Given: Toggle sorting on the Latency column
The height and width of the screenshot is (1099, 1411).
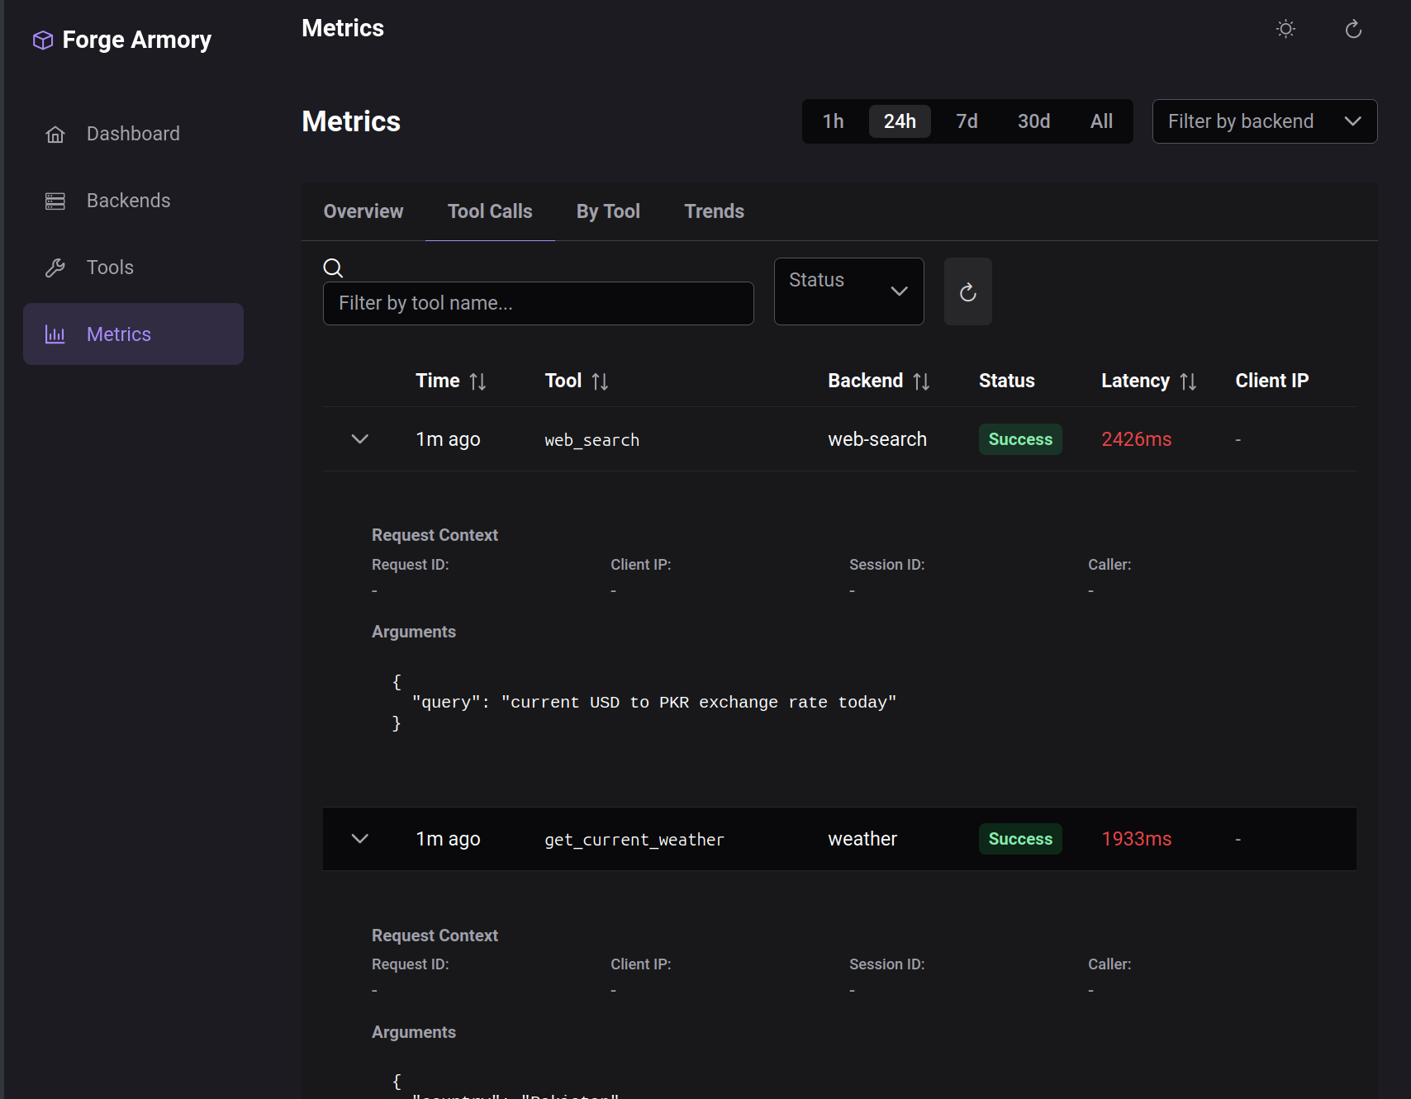Looking at the screenshot, I should point(1188,381).
